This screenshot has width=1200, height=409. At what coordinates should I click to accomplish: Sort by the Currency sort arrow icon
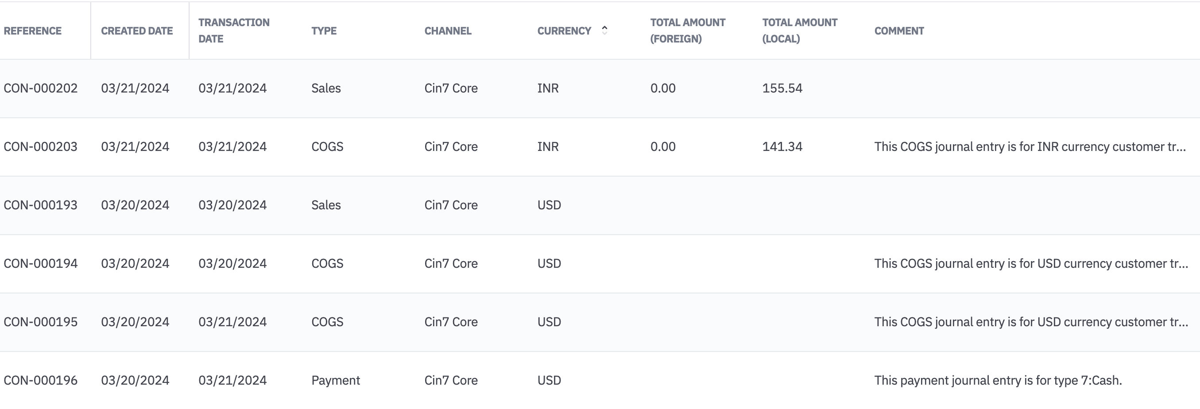[x=604, y=30]
